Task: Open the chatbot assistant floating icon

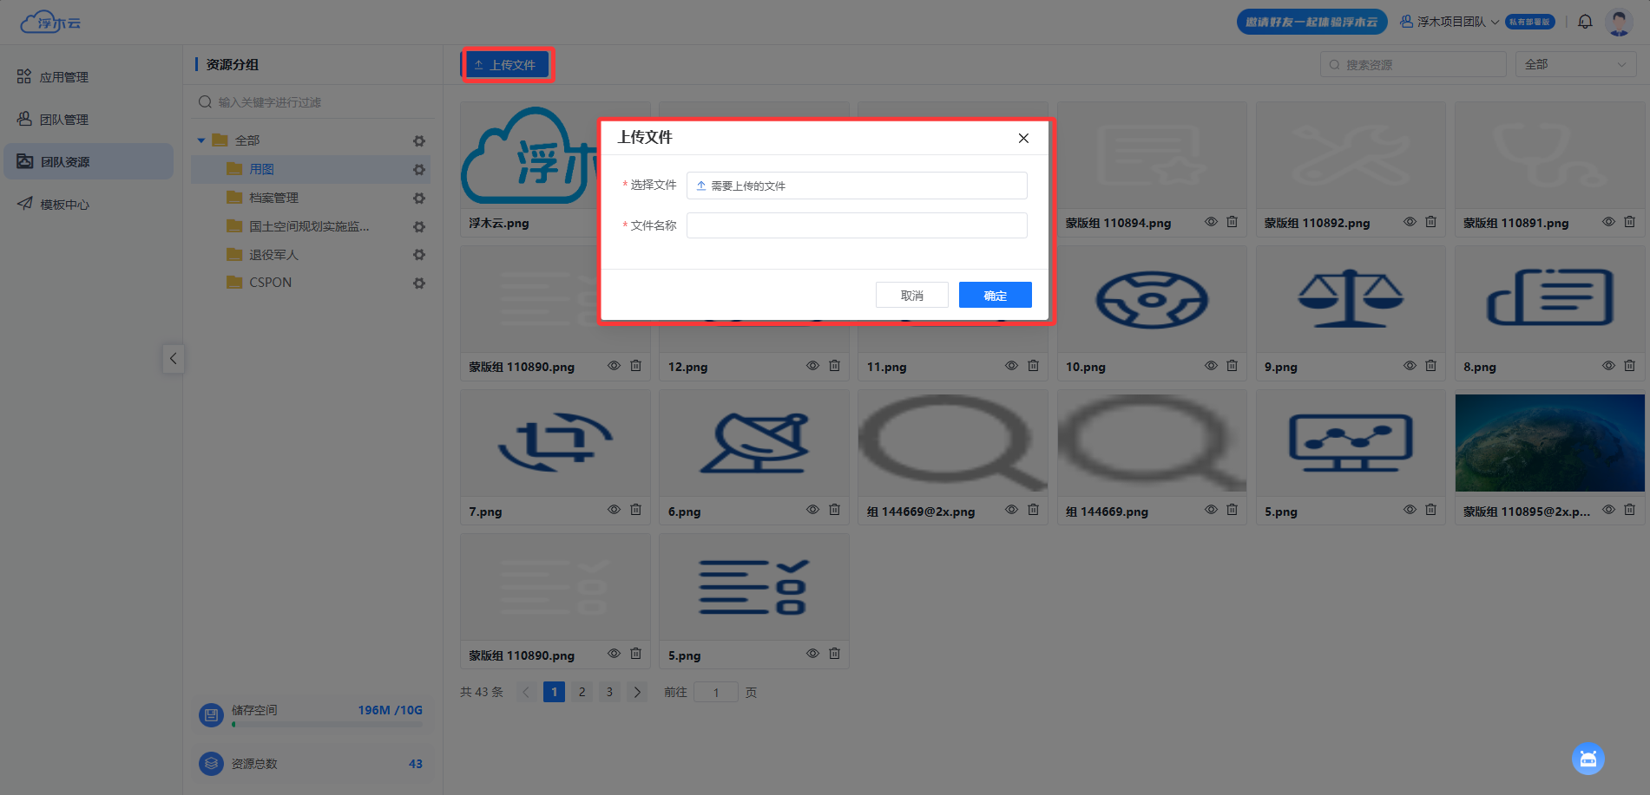Action: coord(1588,759)
